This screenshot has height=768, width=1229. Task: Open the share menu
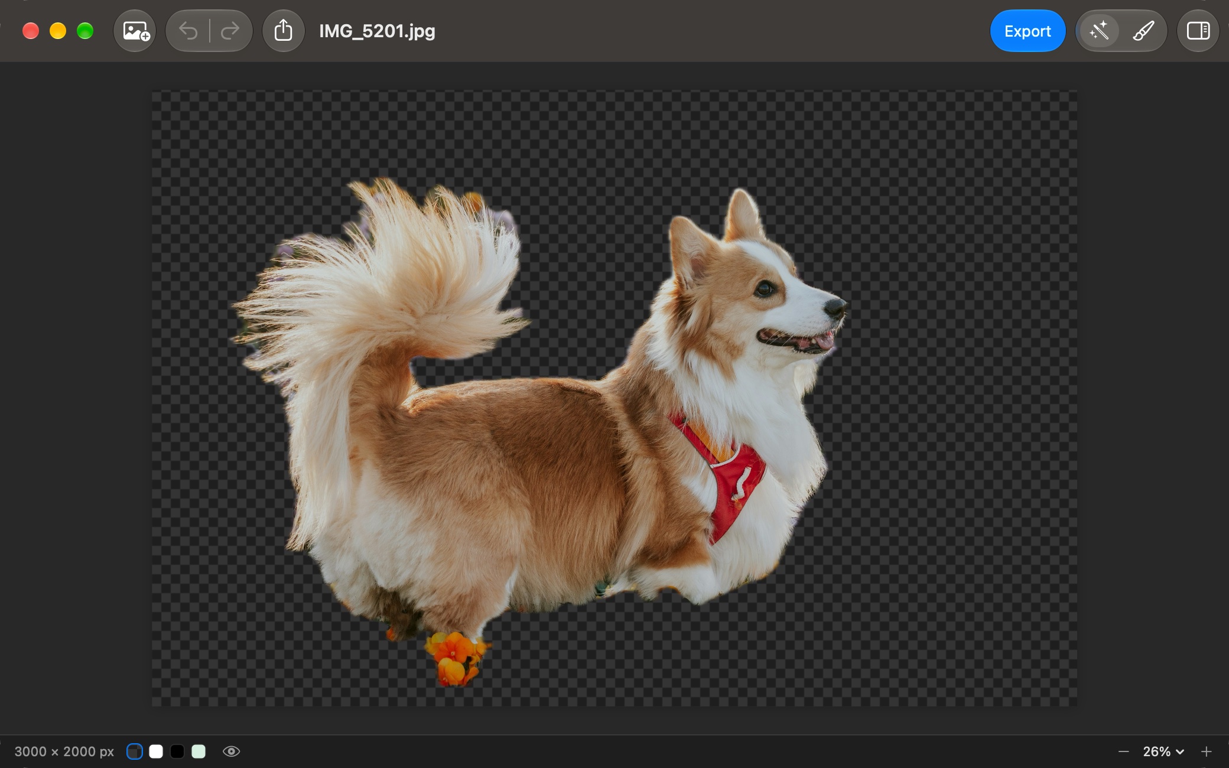pos(284,31)
